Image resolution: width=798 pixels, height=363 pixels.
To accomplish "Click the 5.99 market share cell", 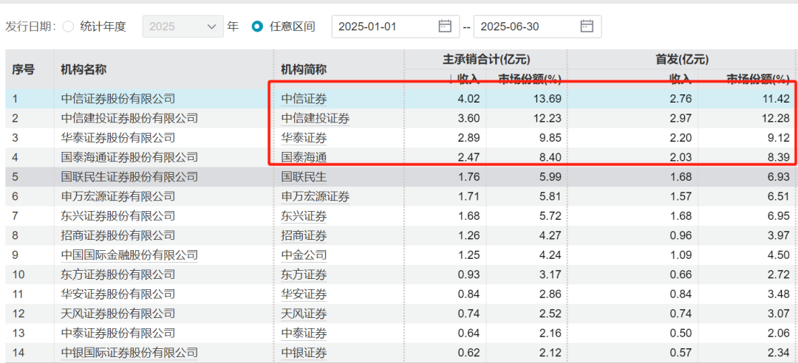I will pos(550,177).
